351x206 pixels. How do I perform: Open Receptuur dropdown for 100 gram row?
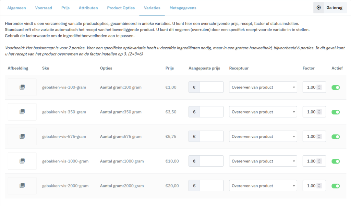coord(263,87)
